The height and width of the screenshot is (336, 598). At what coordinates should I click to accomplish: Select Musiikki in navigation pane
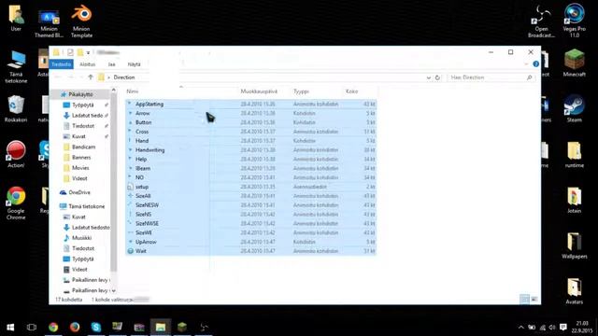81,238
